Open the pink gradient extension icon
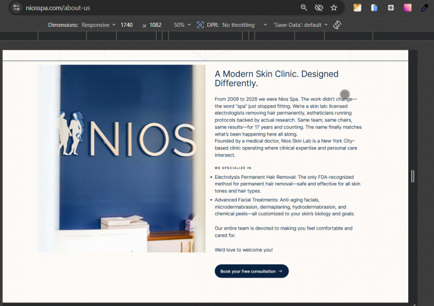 point(408,8)
